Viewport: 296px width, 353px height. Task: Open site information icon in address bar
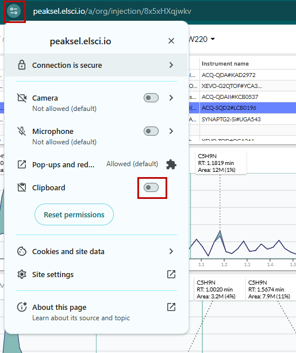[14, 11]
